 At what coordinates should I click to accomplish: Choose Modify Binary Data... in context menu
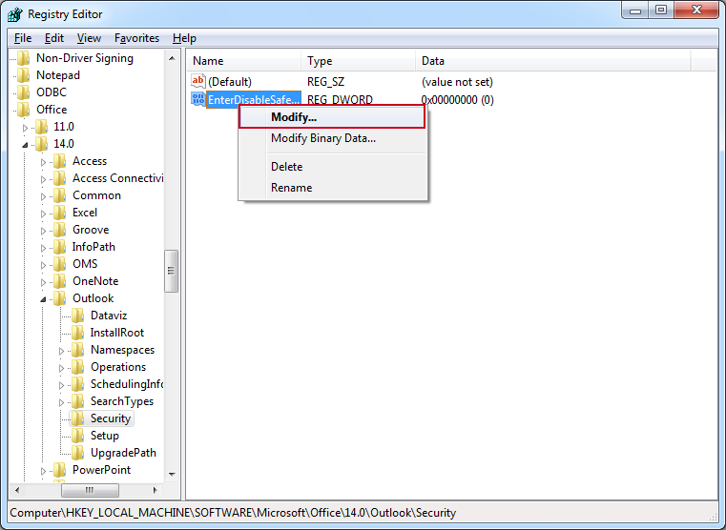click(332, 138)
